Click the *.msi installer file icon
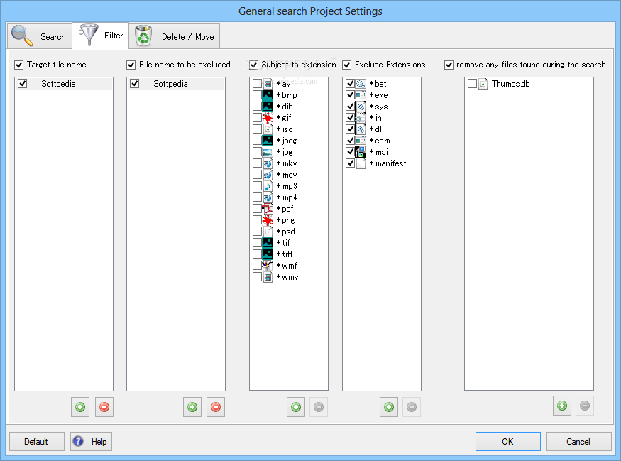Viewport: 621px width, 461px height. [x=361, y=152]
